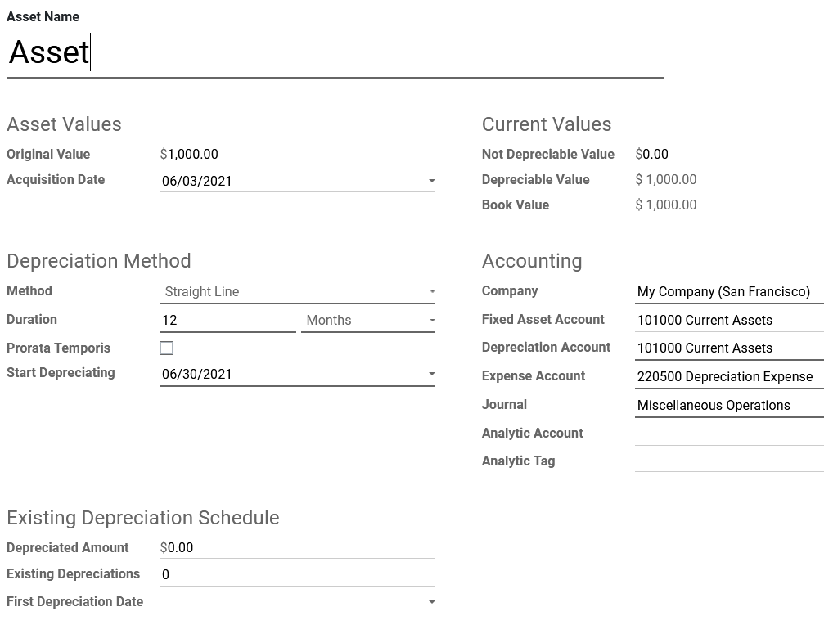This screenshot has width=824, height=625.
Task: Open the Months duration unit dropdown
Action: (368, 320)
